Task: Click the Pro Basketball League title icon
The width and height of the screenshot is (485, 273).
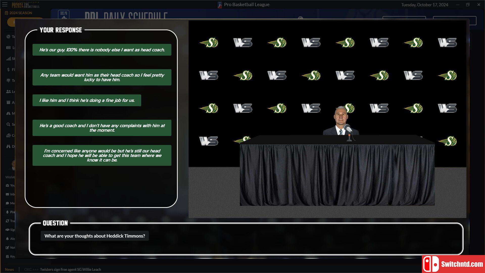Action: point(220,5)
